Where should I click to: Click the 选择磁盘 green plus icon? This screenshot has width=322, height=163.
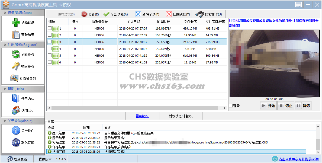click(x=16, y=23)
